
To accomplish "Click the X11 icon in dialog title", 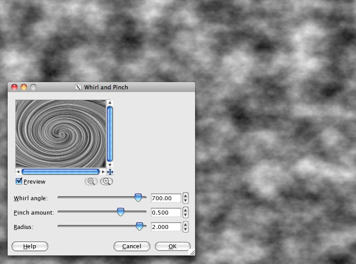I will 78,87.
